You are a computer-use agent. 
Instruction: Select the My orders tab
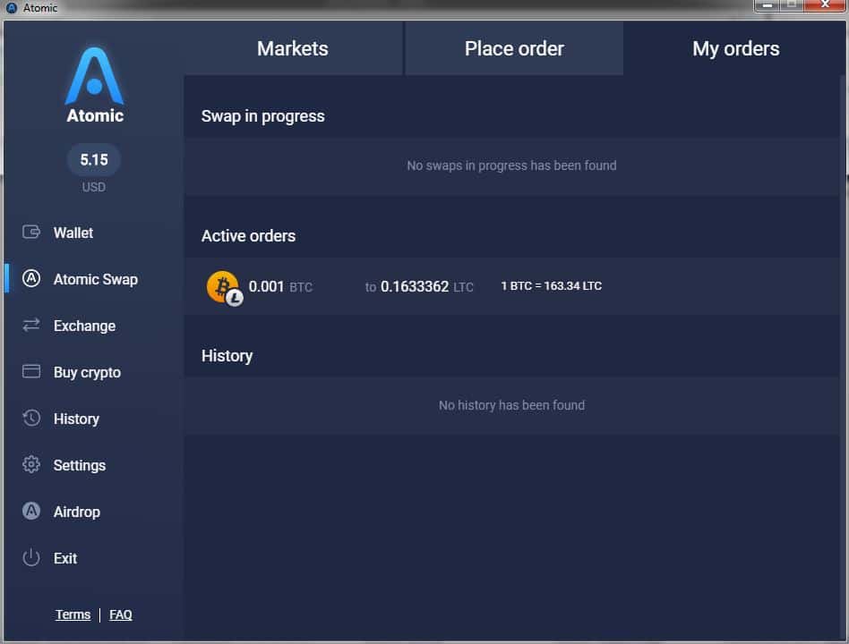click(x=735, y=48)
